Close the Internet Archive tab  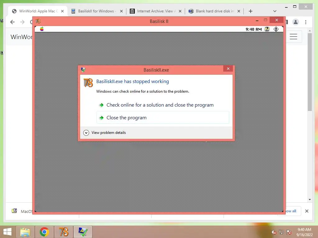pyautogui.click(x=180, y=11)
